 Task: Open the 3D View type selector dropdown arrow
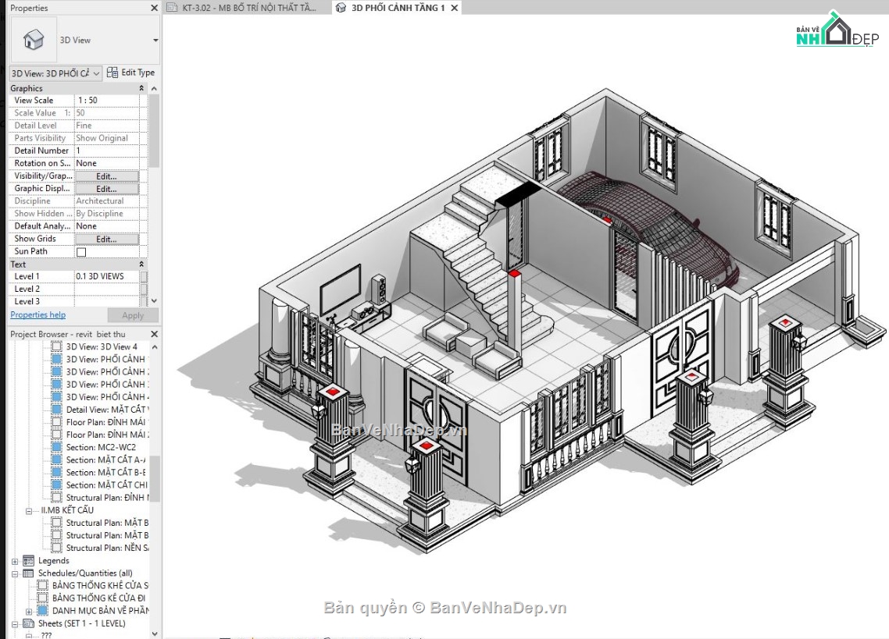tap(155, 41)
